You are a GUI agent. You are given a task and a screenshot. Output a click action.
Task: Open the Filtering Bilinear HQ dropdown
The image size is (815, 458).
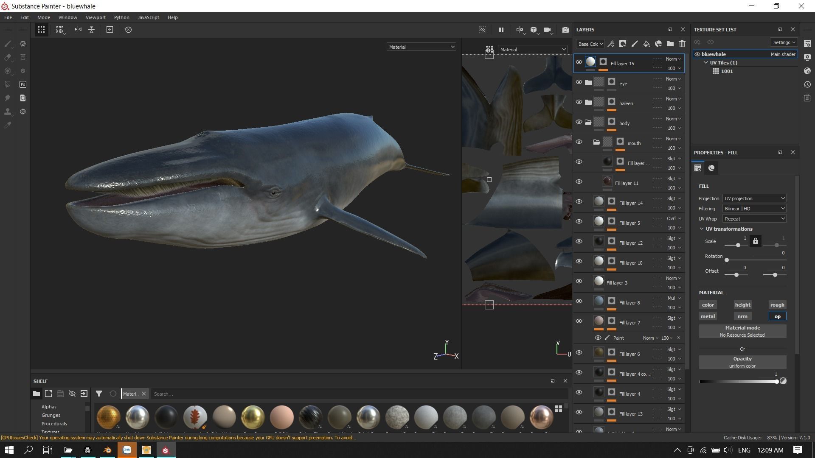pyautogui.click(x=754, y=209)
